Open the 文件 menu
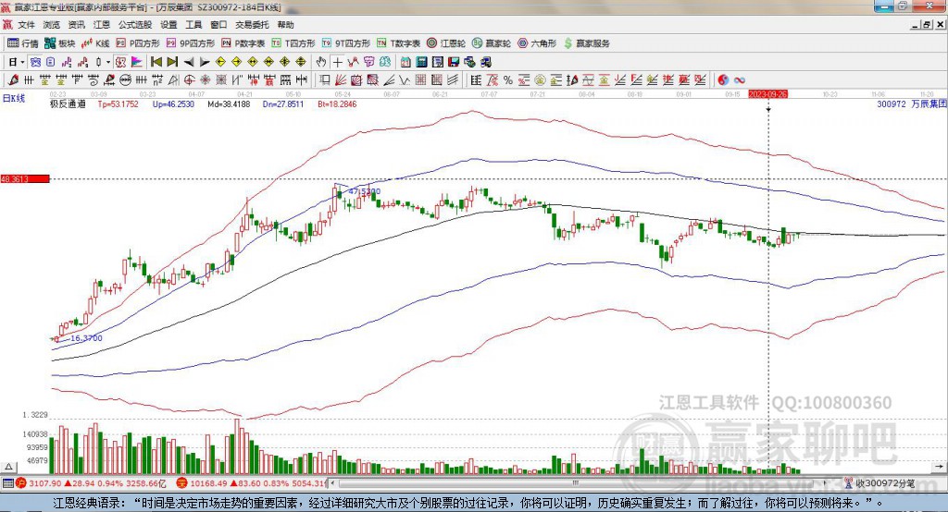The height and width of the screenshot is (512, 948). pyautogui.click(x=26, y=25)
